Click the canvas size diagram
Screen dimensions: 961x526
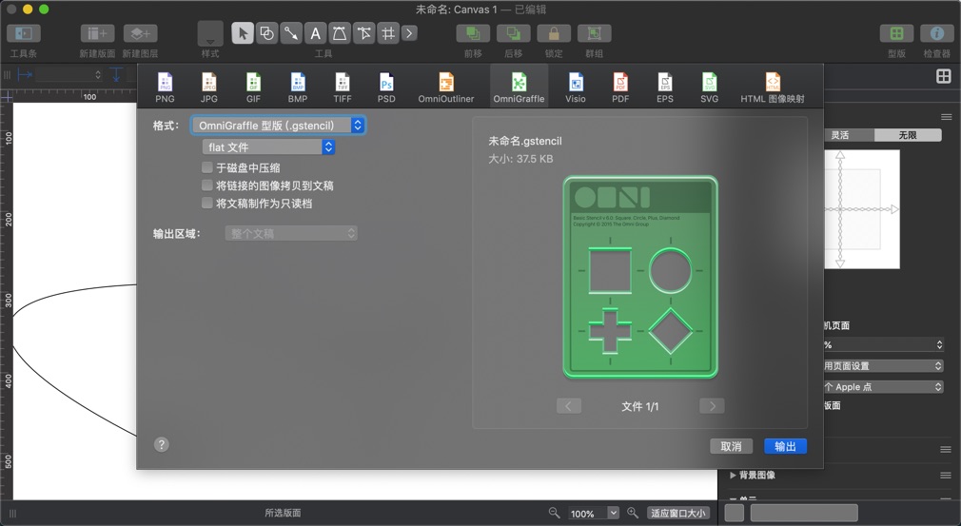[862, 209]
